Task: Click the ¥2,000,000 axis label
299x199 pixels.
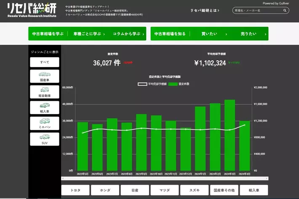Action: (x=261, y=87)
